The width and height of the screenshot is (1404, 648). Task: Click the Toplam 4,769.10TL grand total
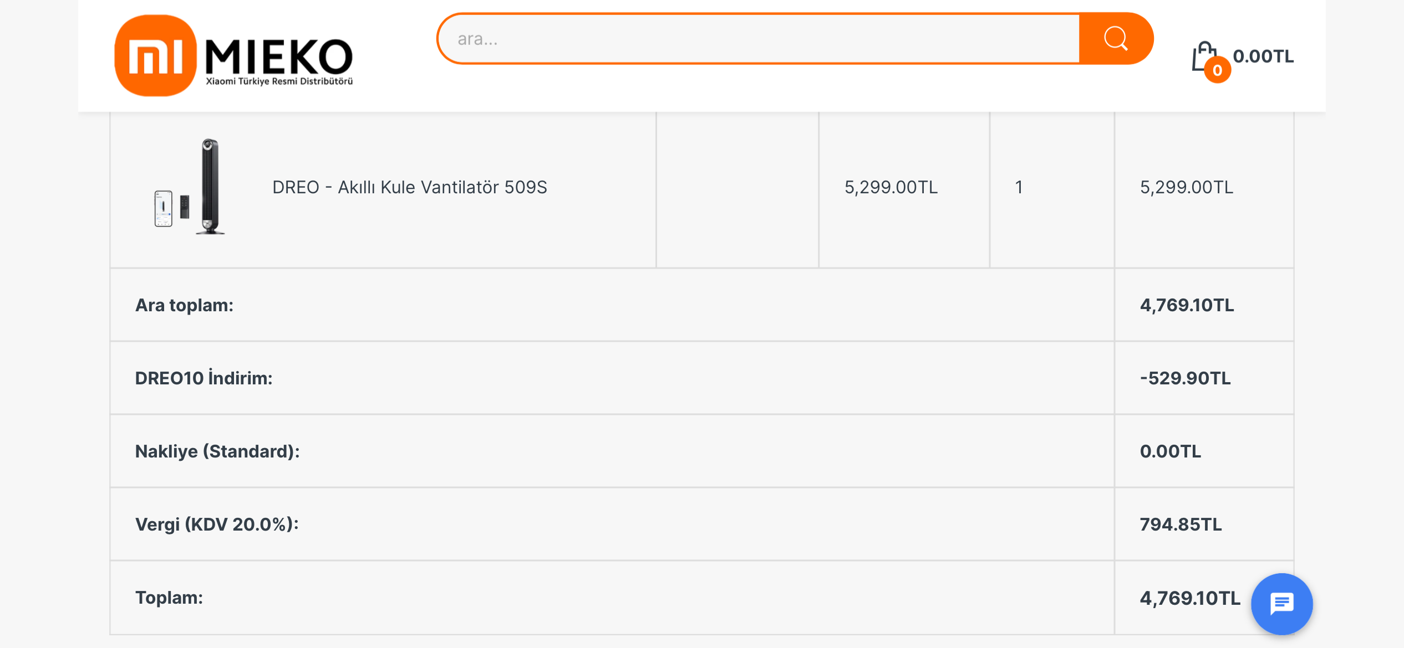coord(1190,598)
